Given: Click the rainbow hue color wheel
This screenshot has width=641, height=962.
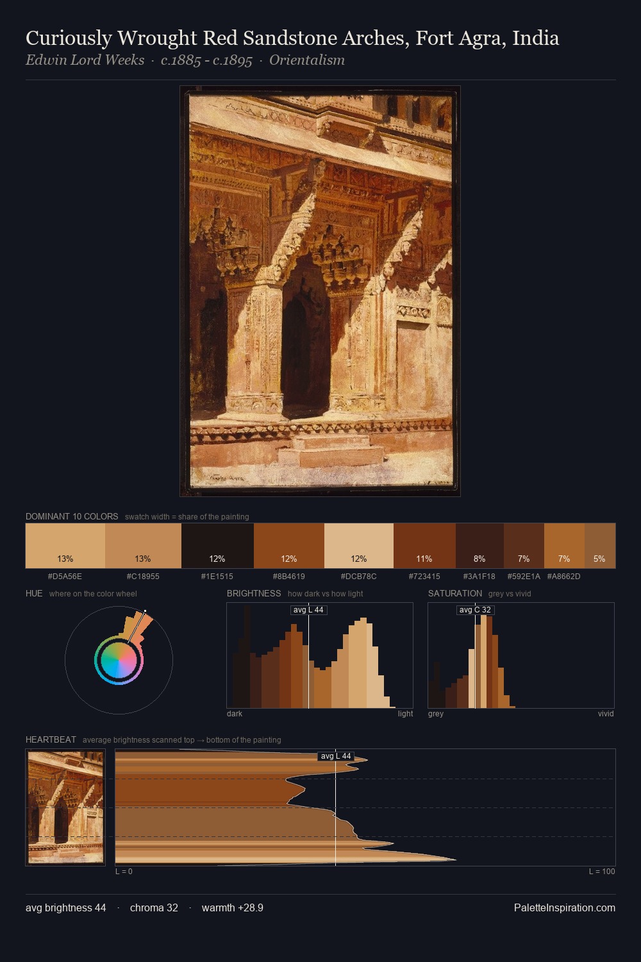Looking at the screenshot, I should 119,659.
